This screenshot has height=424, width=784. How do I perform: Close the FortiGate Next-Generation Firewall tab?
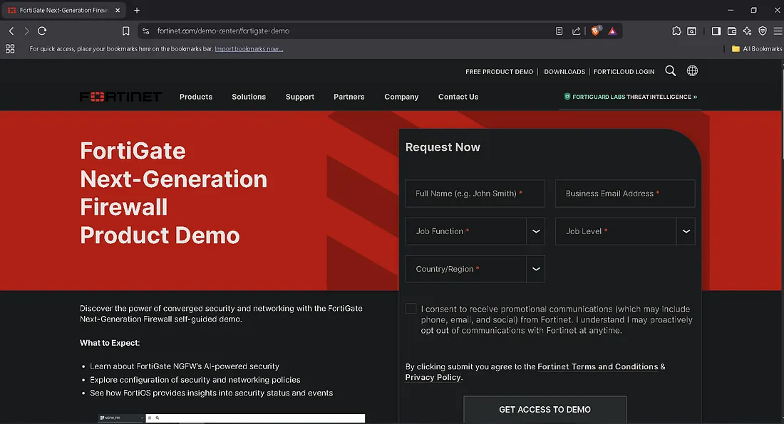118,10
